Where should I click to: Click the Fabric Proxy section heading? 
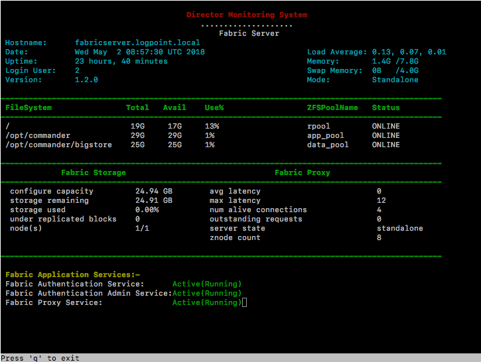pos(303,172)
